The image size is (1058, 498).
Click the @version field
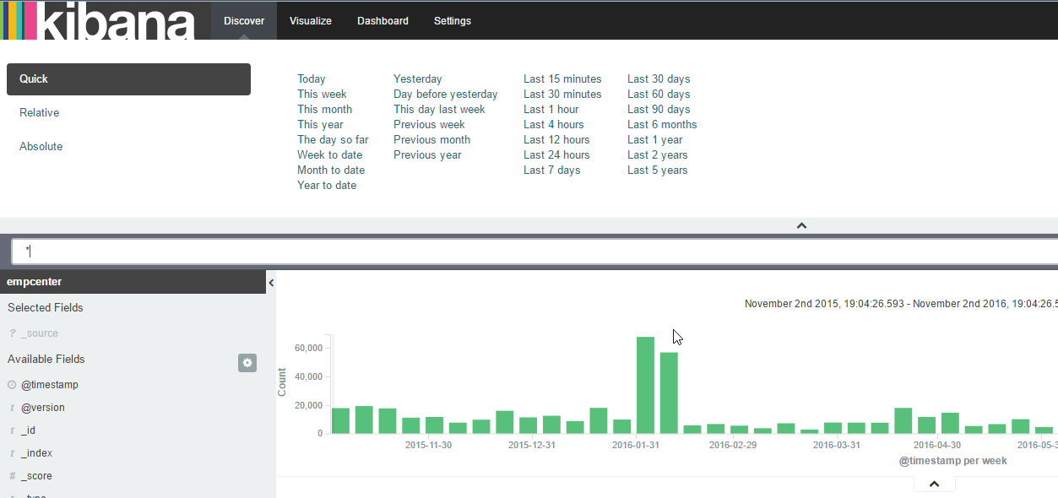(x=43, y=408)
